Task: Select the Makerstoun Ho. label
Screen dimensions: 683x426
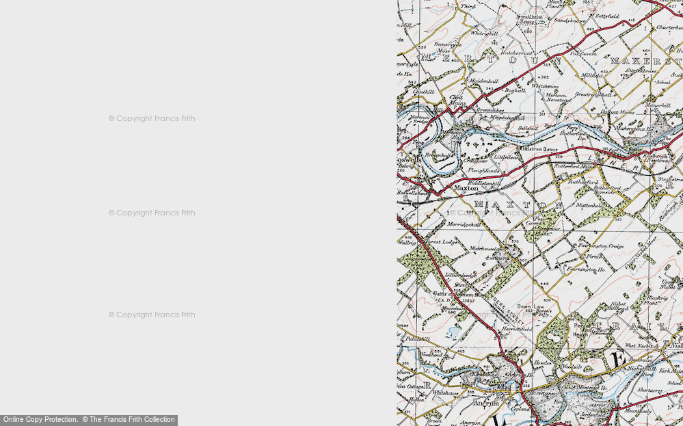Action: tap(634, 129)
